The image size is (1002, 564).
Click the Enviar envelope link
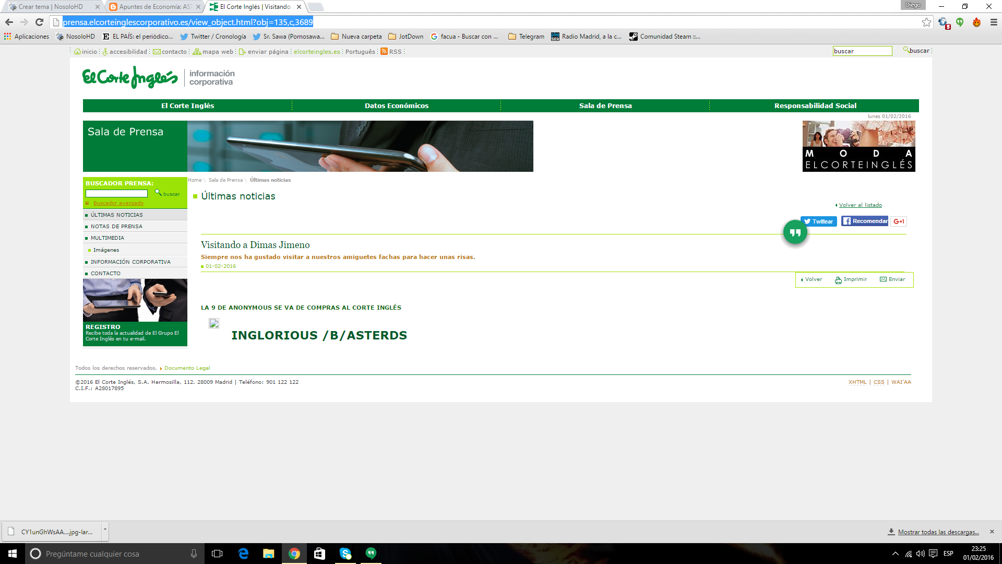pos(892,279)
